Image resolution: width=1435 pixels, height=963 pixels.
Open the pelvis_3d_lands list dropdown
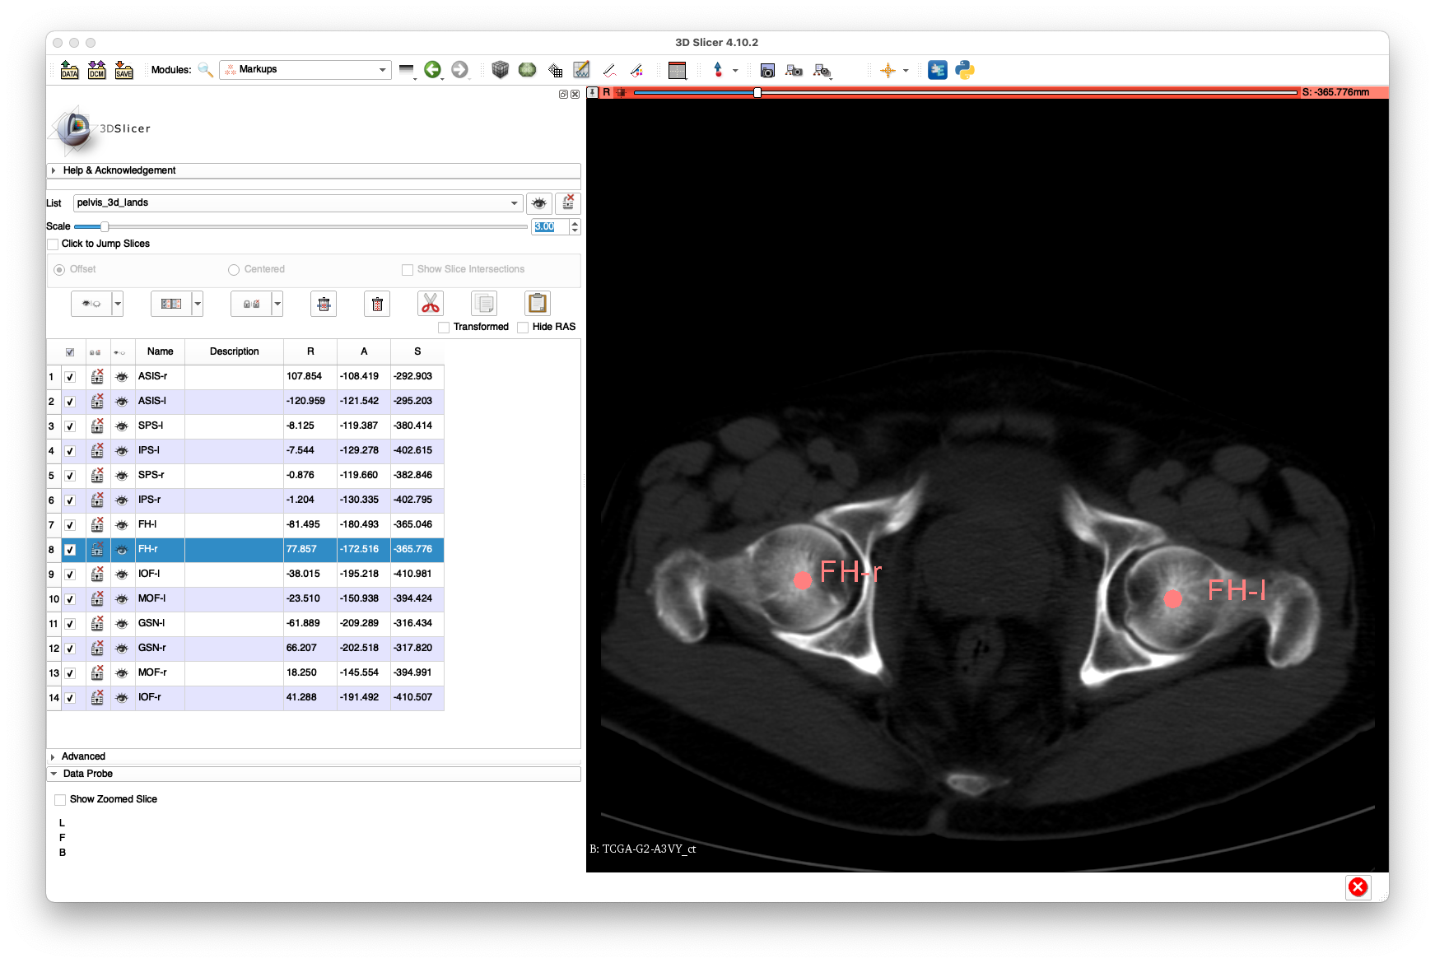[x=298, y=202]
